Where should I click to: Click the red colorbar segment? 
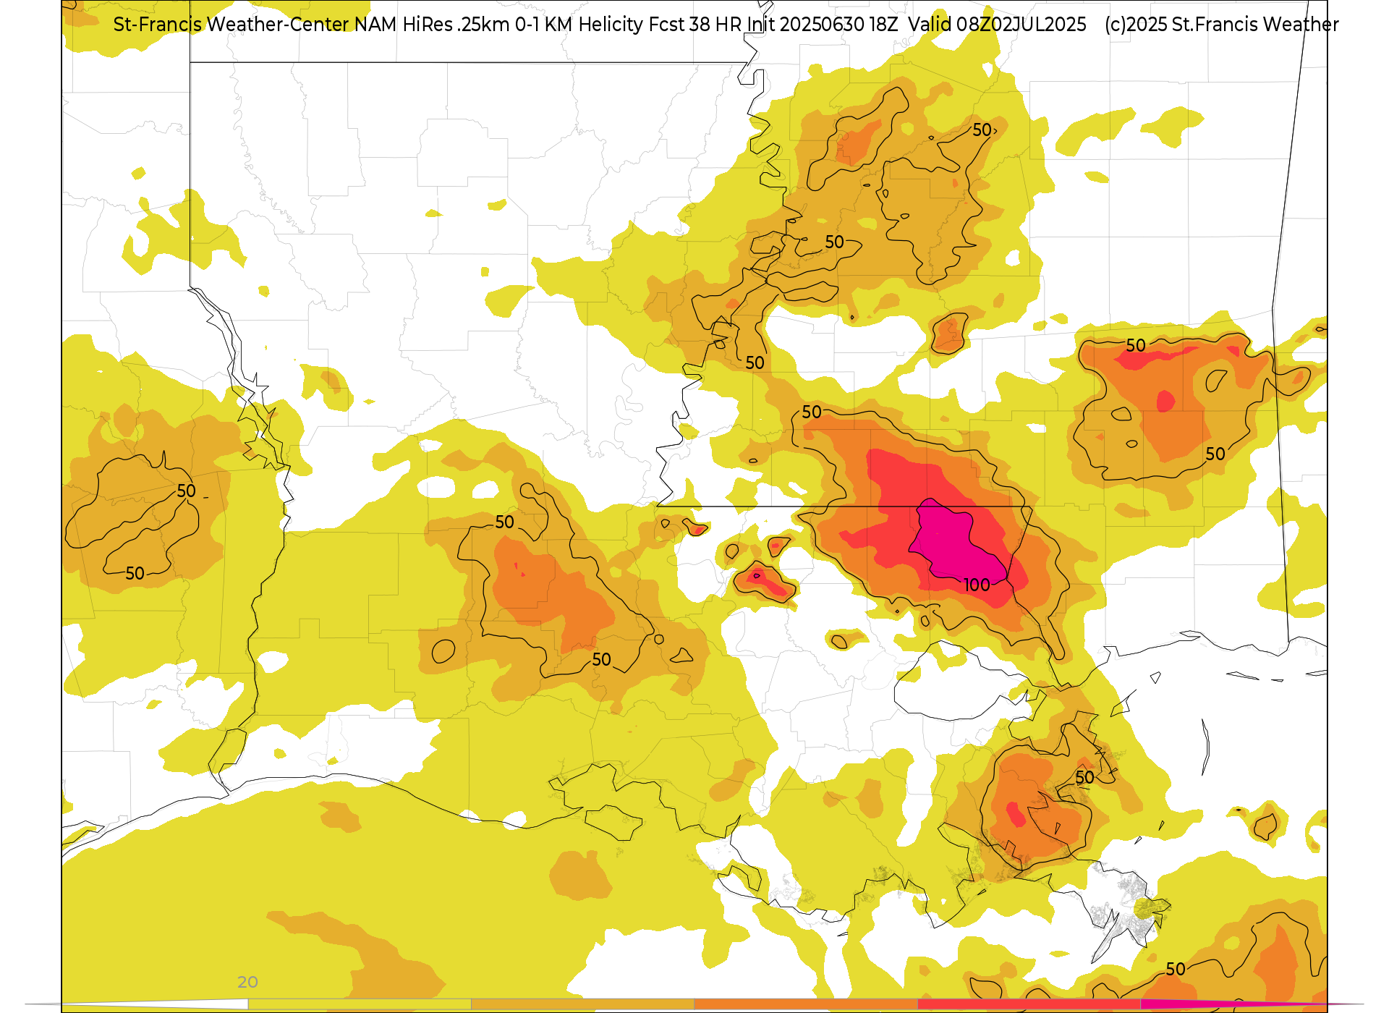tap(1029, 1004)
